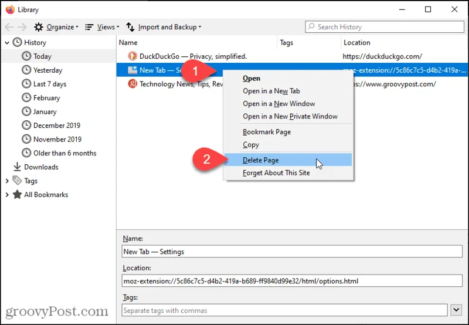
Task: Choose Bookmark Page from context menu
Action: click(288, 132)
